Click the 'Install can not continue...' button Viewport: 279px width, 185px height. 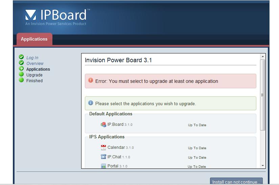point(236,181)
